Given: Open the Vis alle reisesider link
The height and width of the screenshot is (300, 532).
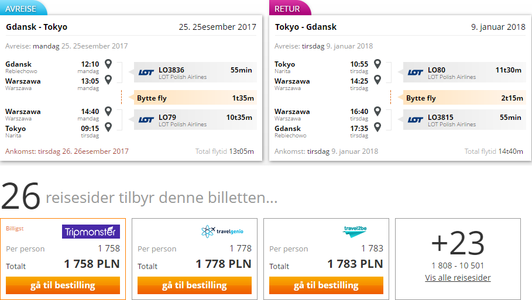Looking at the screenshot, I should pyautogui.click(x=458, y=278).
